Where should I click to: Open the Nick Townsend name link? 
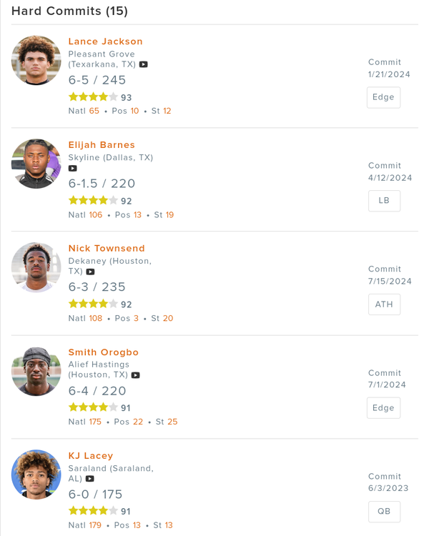point(107,249)
